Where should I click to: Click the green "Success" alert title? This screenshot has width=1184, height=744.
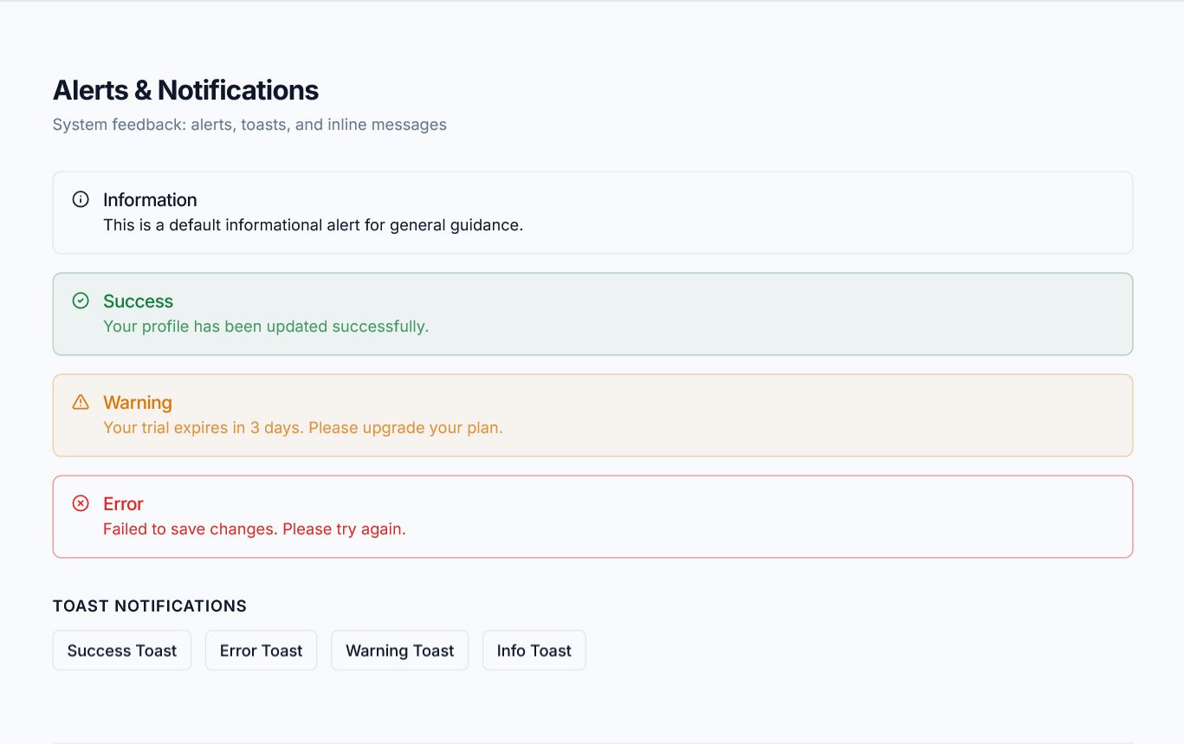138,301
